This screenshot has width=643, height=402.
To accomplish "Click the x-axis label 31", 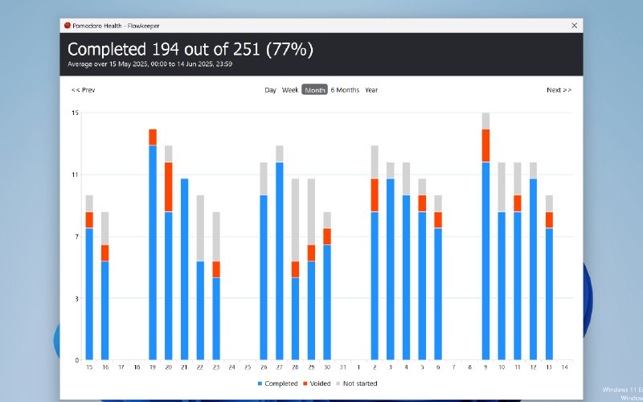I will 343,367.
